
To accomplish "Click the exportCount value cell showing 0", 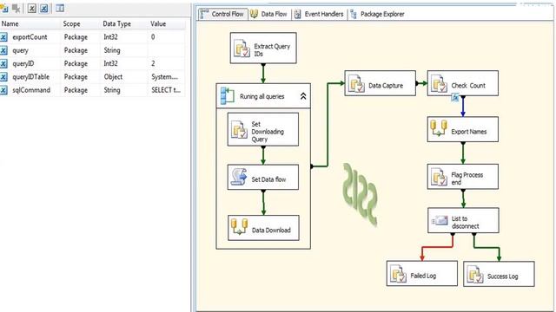I will point(153,37).
